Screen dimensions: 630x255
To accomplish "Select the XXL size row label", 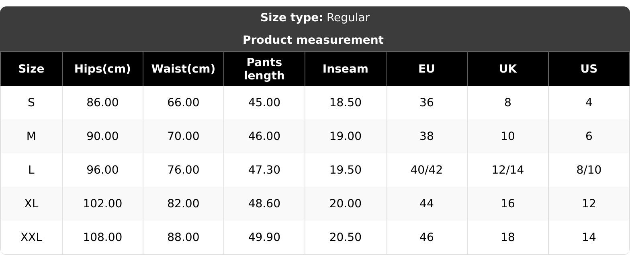I will click(31, 237).
